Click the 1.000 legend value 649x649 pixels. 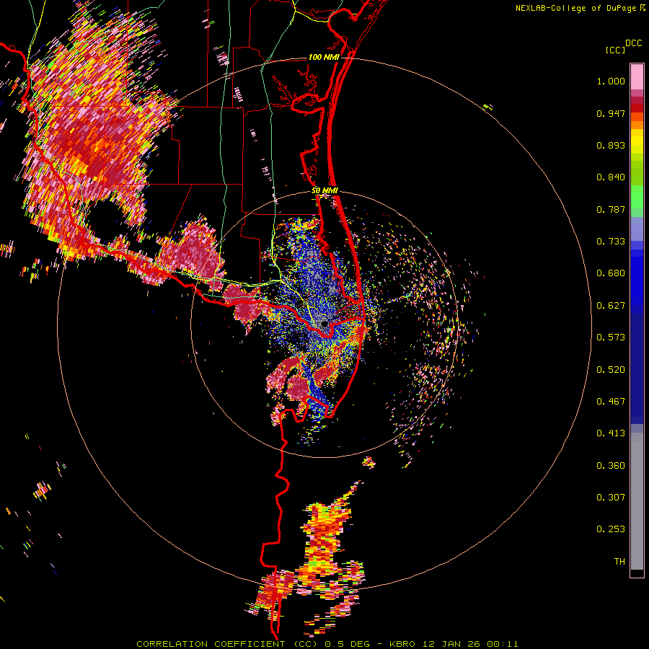tap(611, 81)
